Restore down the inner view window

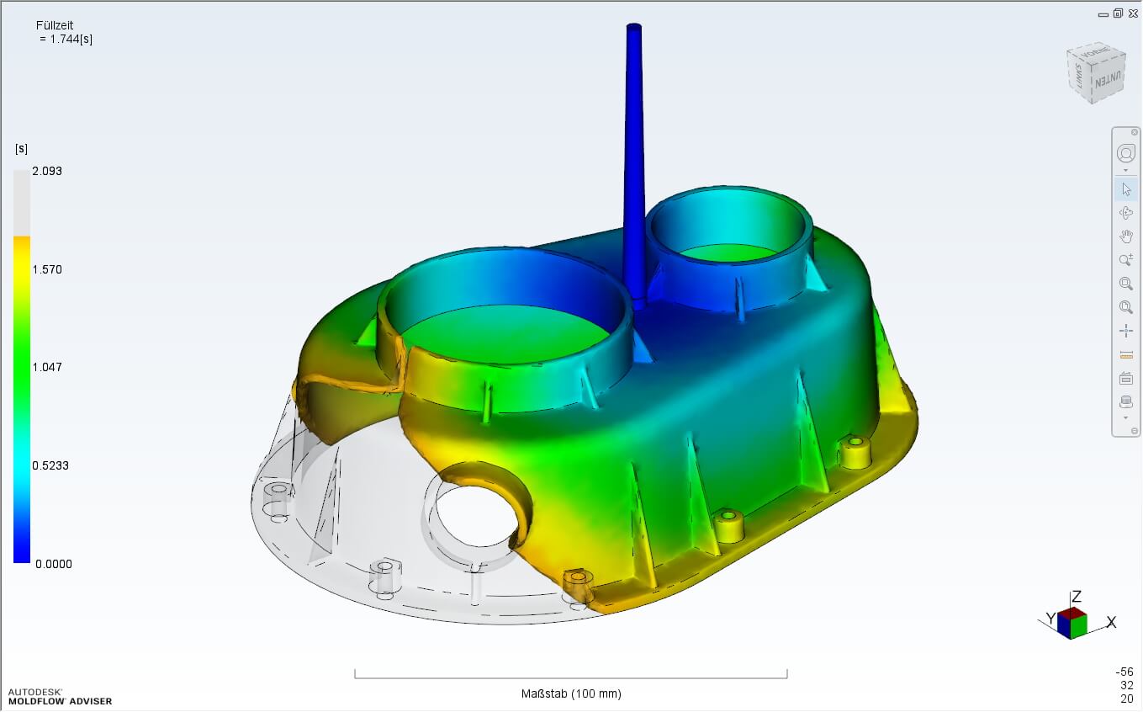1118,13
